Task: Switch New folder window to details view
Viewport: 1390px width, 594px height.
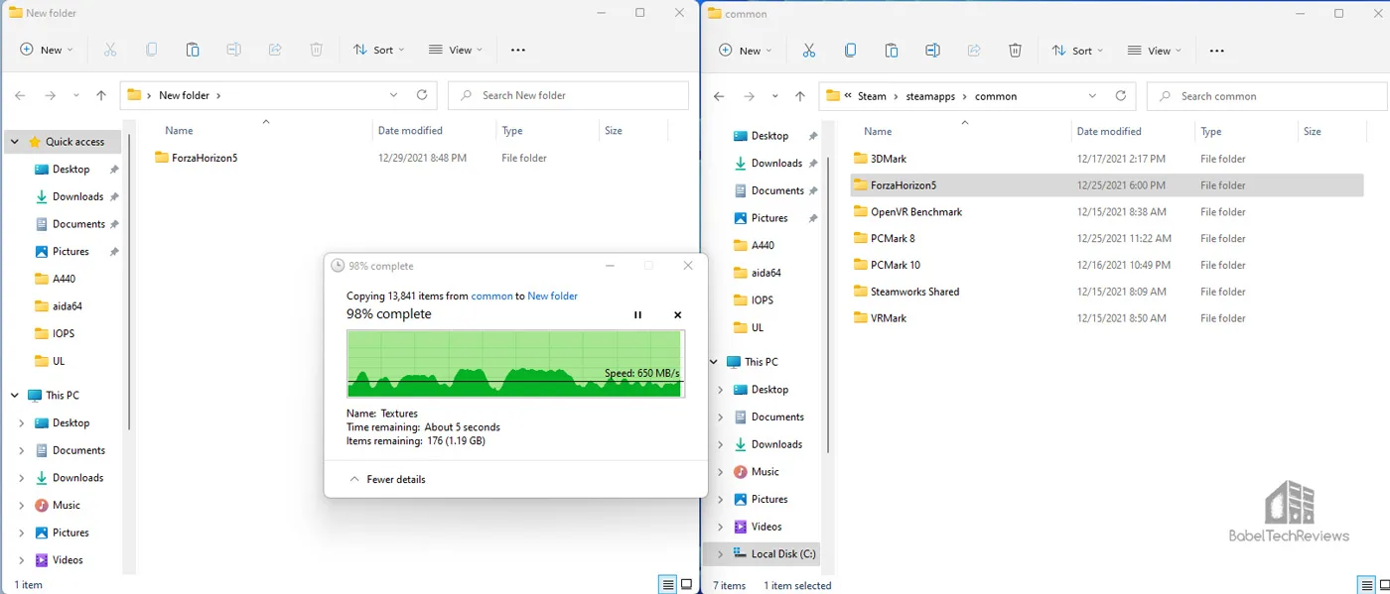Action: (x=668, y=584)
